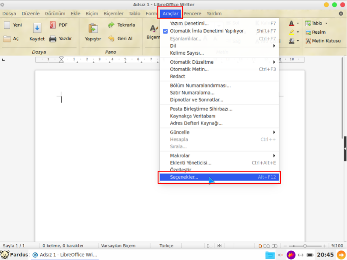
Task: Click the clear formatting icon below highlighter
Action: 291,41
